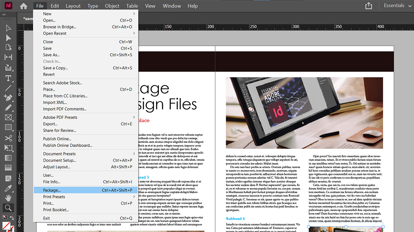Image resolution: width=414 pixels, height=232 pixels.
Task: Select the Scissors tool
Action: [x=8, y=137]
